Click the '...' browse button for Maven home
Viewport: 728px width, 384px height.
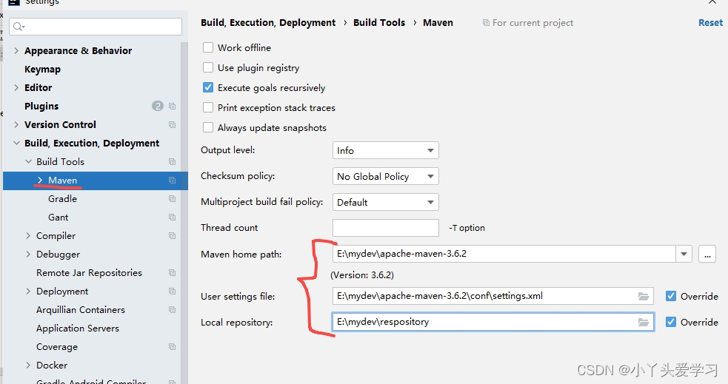coord(707,254)
